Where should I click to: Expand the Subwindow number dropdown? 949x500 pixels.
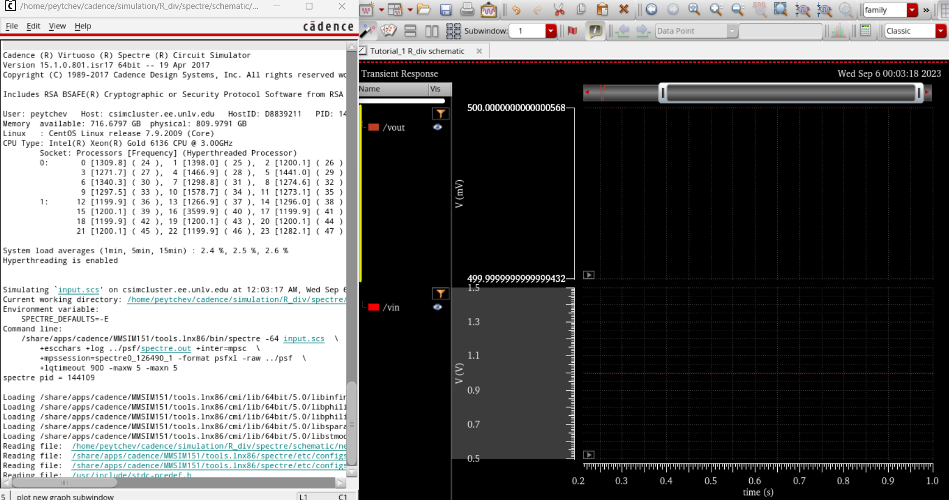(x=551, y=31)
